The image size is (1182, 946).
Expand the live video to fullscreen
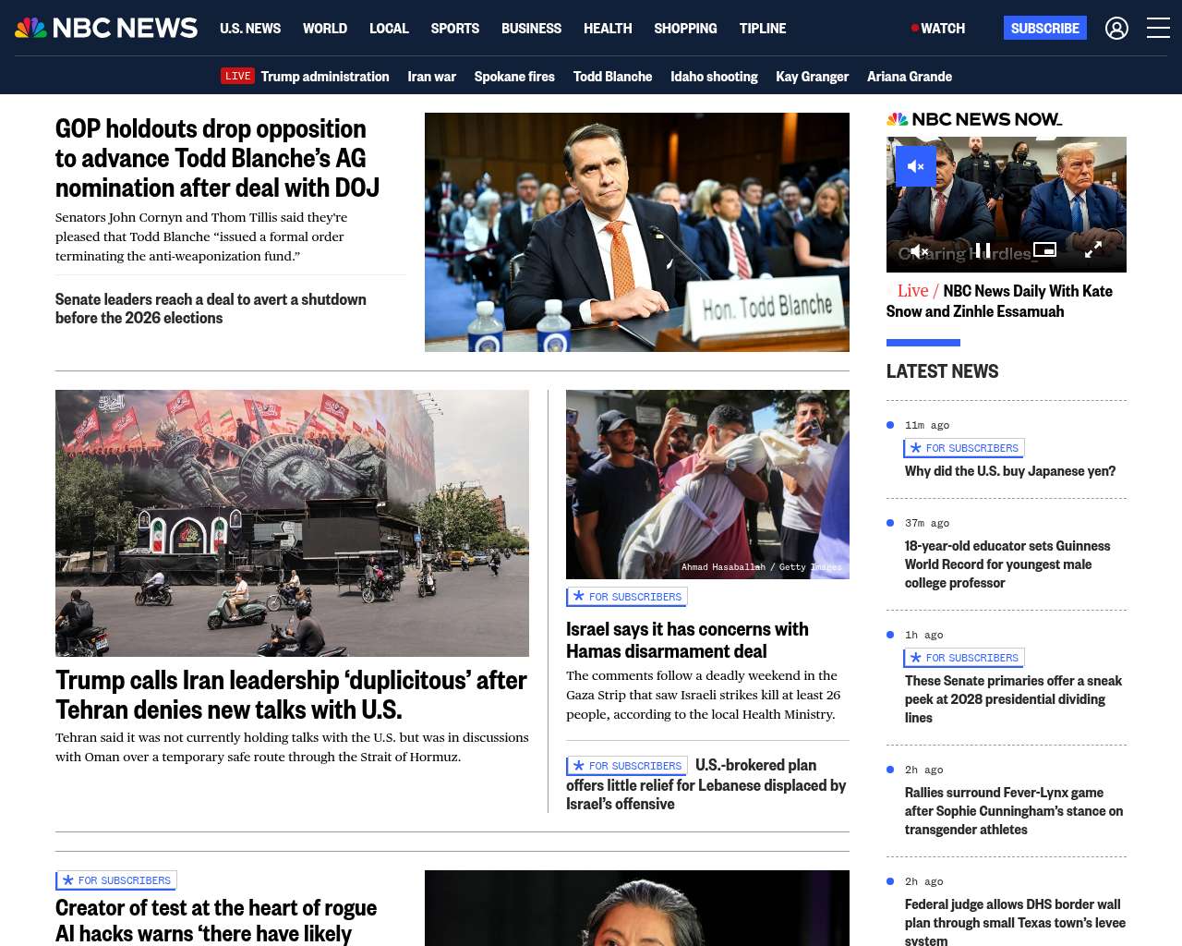[x=1092, y=249]
